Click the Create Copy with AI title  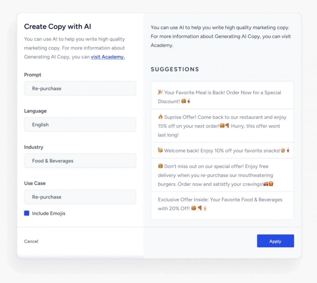(x=58, y=27)
